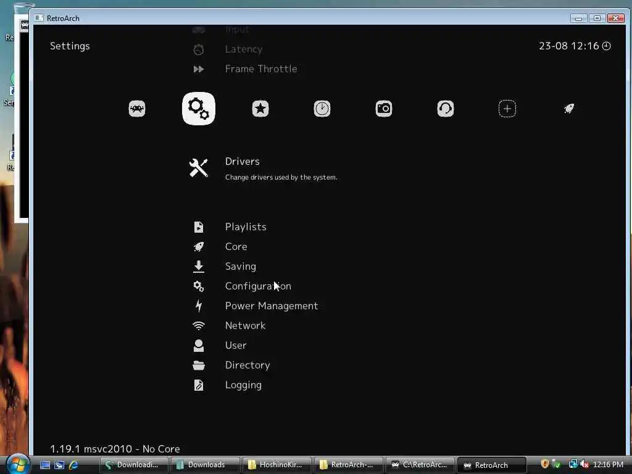Click the Logging document pencil icon
The width and height of the screenshot is (632, 474).
click(199, 385)
